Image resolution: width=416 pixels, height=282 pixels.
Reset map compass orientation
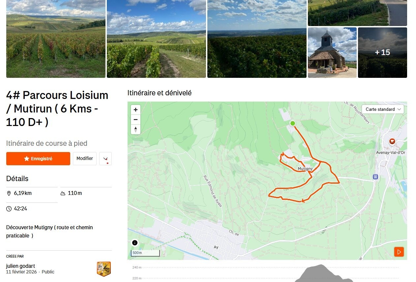click(x=135, y=129)
